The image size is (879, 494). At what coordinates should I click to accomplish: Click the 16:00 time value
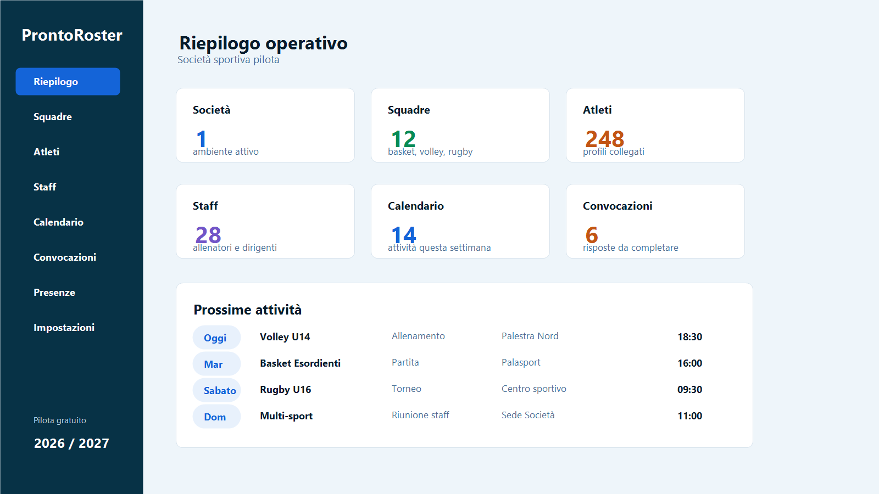click(x=690, y=363)
